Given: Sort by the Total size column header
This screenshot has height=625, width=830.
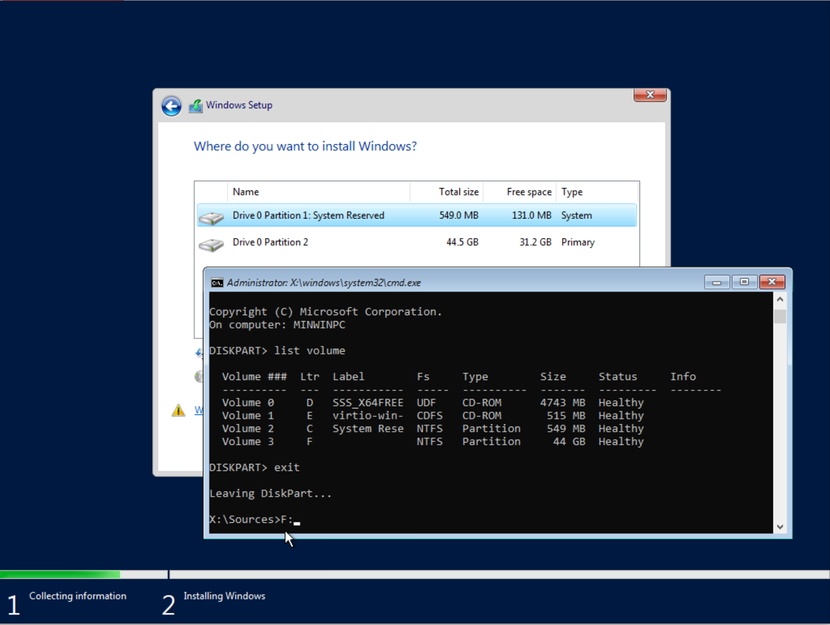Looking at the screenshot, I should pyautogui.click(x=447, y=192).
